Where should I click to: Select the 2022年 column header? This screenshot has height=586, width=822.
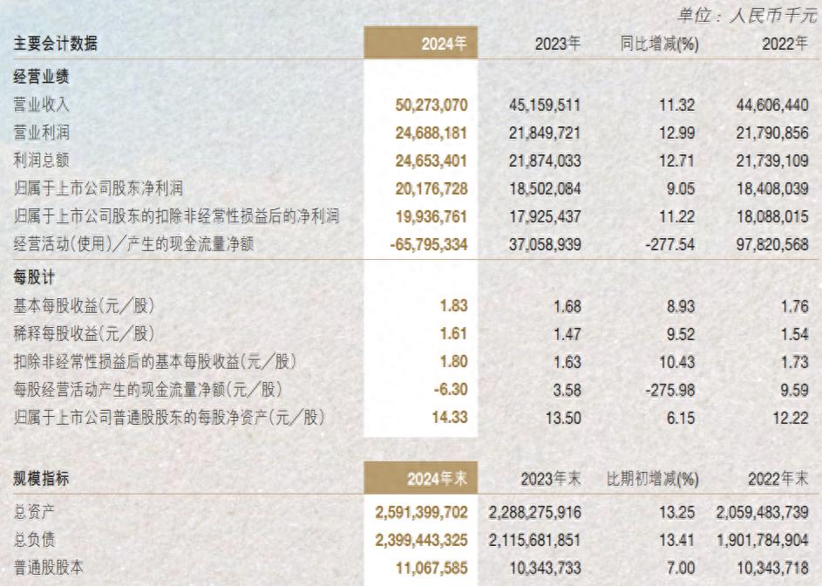pos(785,44)
